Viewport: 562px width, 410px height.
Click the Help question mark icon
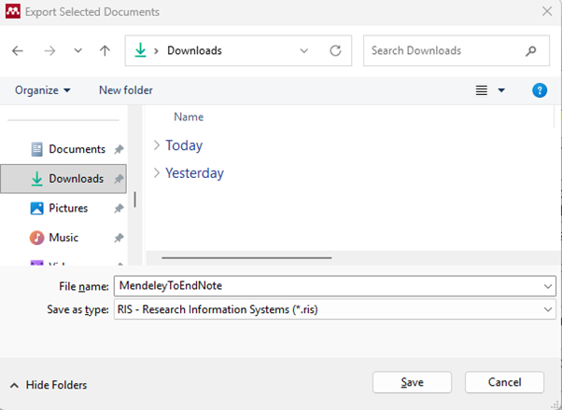point(539,90)
